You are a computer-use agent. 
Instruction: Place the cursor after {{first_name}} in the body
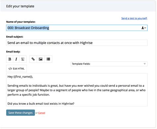point(33,77)
